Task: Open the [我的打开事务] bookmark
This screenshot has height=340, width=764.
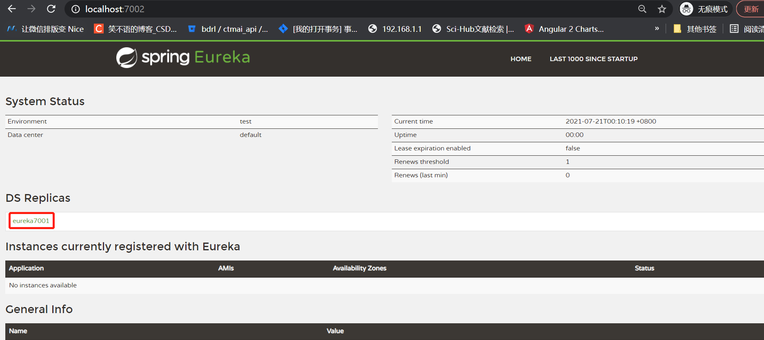Action: [318, 29]
